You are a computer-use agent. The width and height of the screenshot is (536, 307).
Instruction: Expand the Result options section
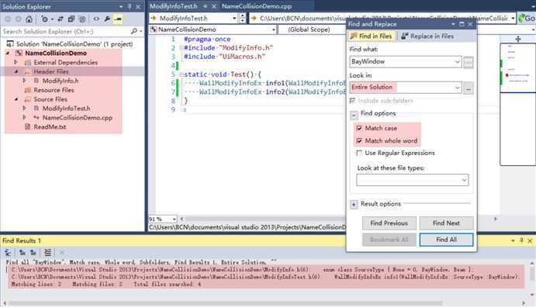tap(354, 205)
